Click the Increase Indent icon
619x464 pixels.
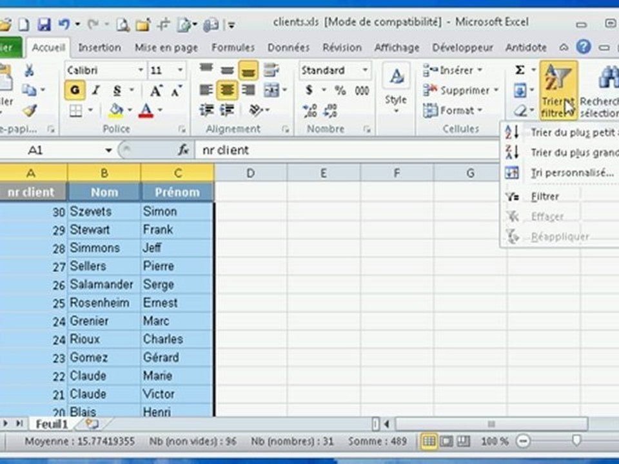click(x=226, y=110)
